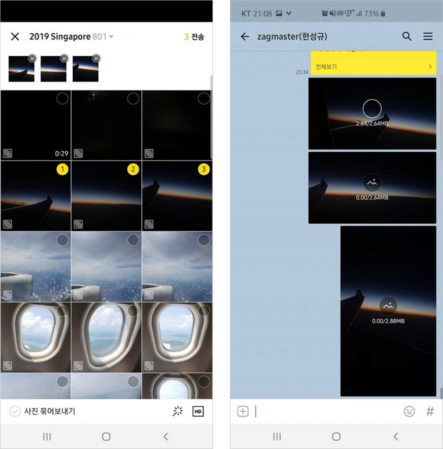Toggle 사진 묶어보내기 checkbox

point(14,411)
